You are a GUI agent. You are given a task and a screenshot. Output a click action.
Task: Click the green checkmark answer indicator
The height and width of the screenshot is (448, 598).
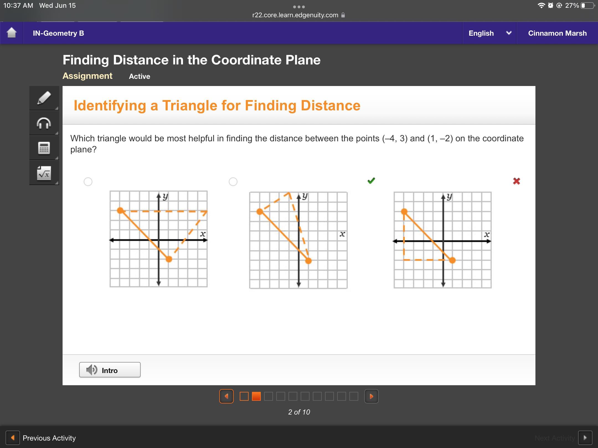[x=371, y=181]
